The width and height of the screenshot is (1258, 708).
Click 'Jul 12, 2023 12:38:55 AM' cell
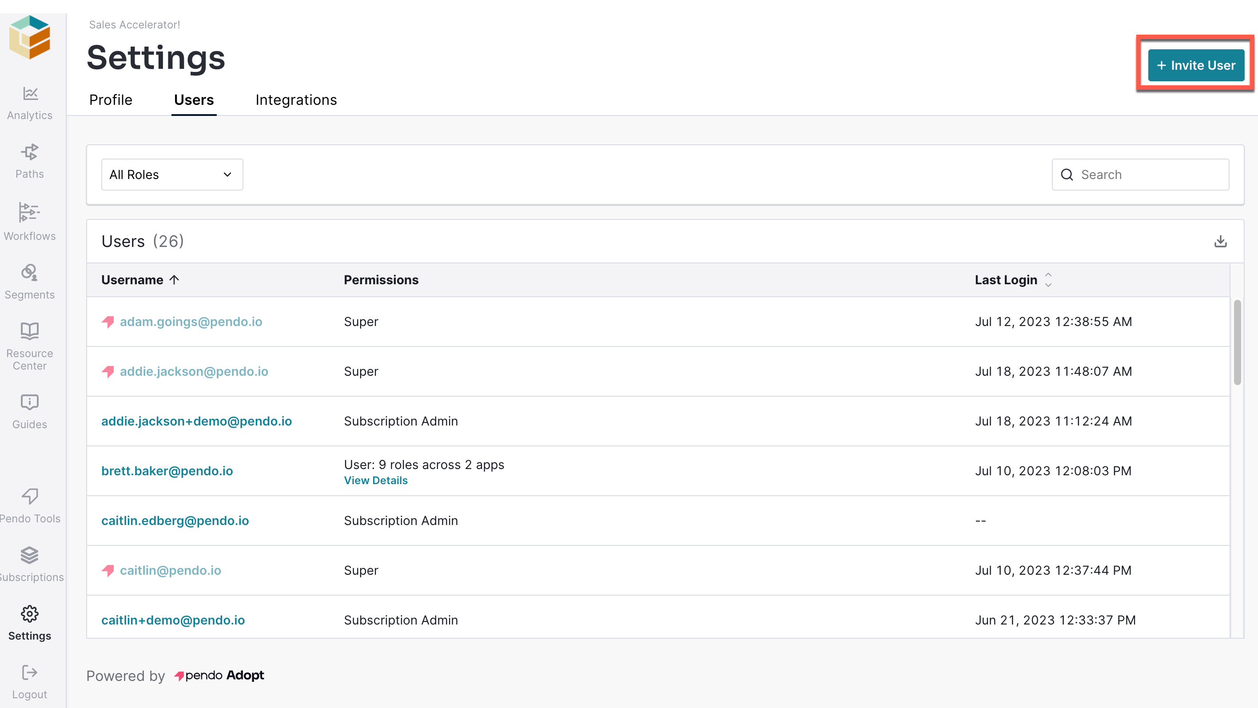pyautogui.click(x=1053, y=322)
